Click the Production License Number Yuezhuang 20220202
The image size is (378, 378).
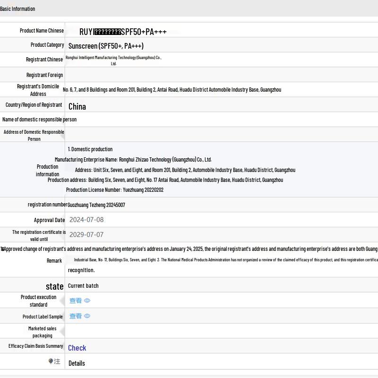[115, 190]
